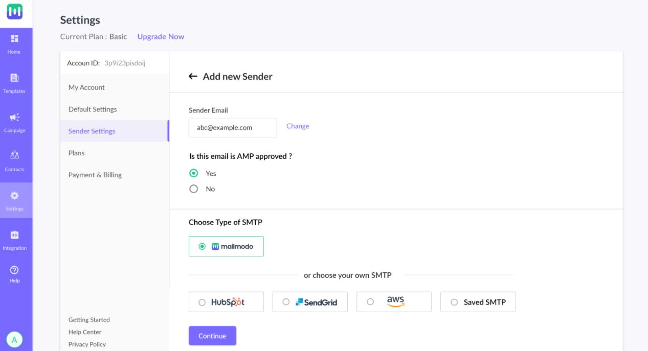Click the back arrow beside Add new Sender
This screenshot has width=648, height=351.
coord(193,77)
